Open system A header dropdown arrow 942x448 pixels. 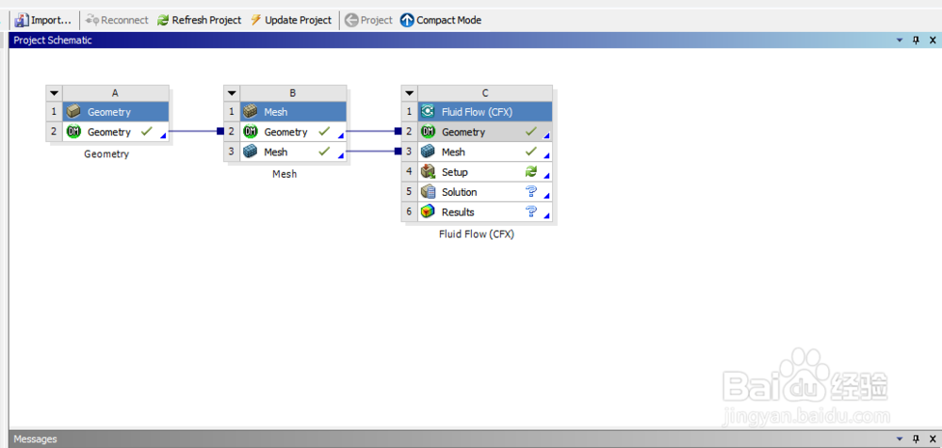tap(54, 93)
